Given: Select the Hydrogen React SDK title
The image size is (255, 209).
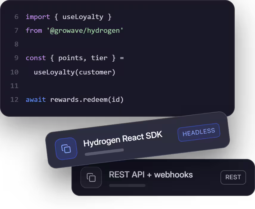Looking at the screenshot, I should tap(123, 139).
